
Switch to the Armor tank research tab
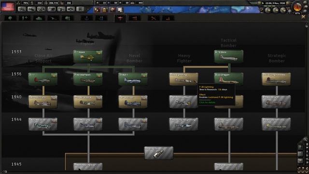pyautogui.click(x=39, y=18)
